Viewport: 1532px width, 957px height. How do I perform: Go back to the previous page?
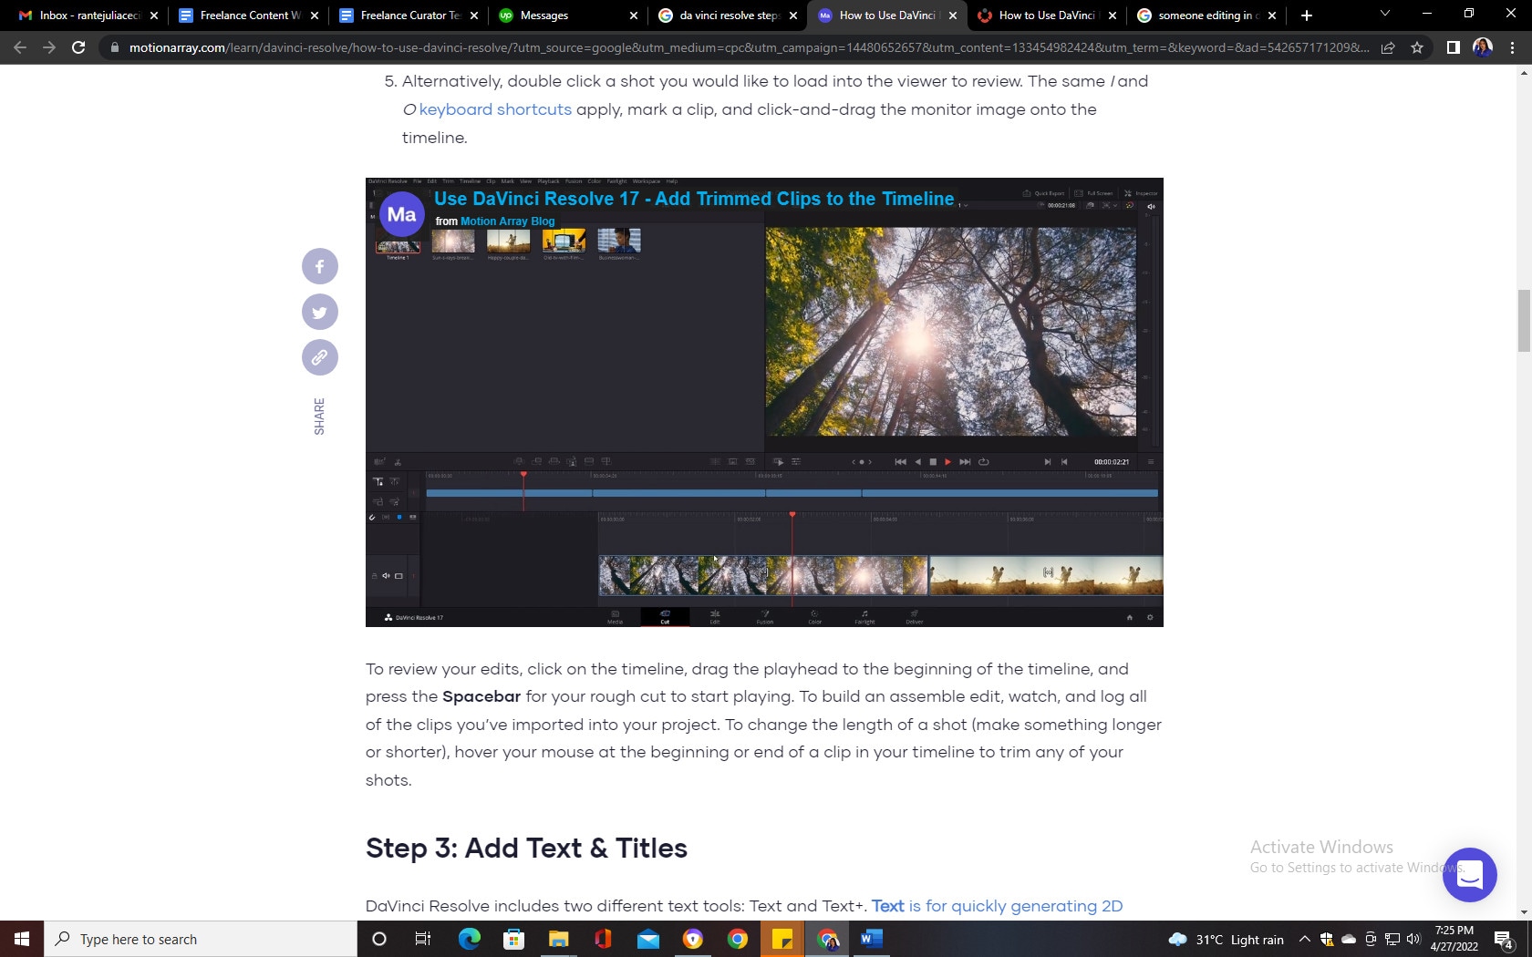(x=20, y=47)
